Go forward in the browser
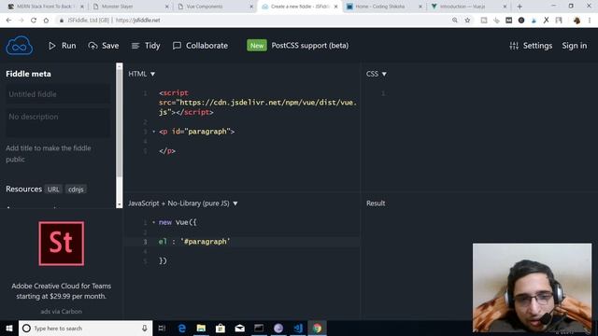 tap(21, 21)
